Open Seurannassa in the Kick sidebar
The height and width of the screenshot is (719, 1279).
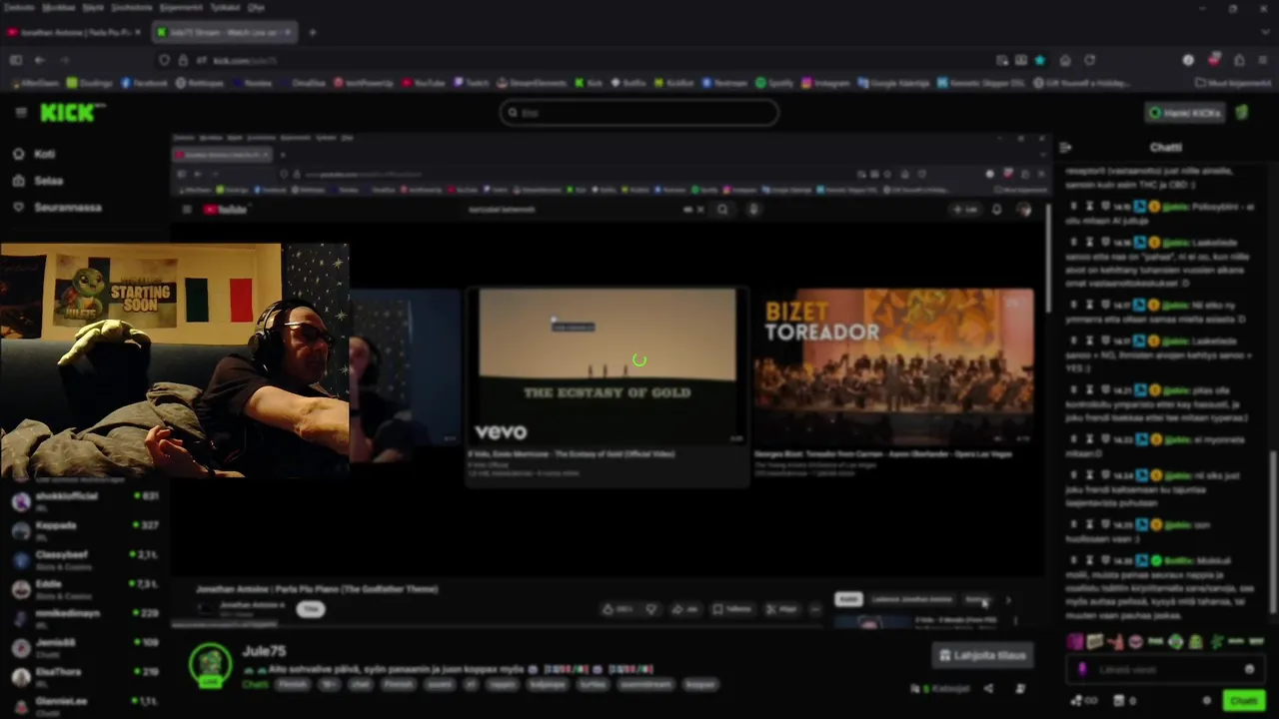click(68, 207)
